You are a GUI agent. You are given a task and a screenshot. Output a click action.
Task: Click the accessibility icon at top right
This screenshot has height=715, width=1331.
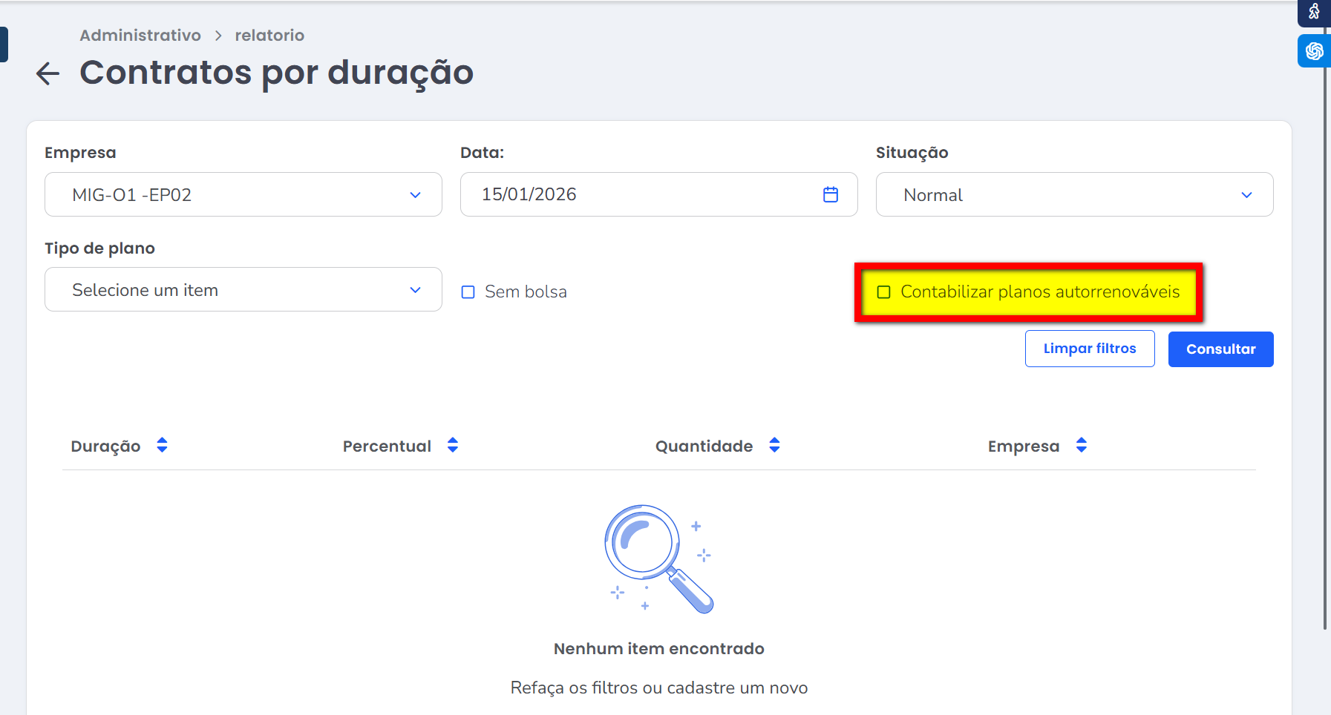[x=1314, y=12]
